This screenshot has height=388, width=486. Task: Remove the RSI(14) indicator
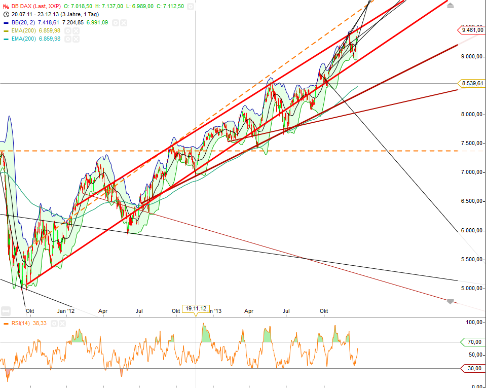[62, 324]
